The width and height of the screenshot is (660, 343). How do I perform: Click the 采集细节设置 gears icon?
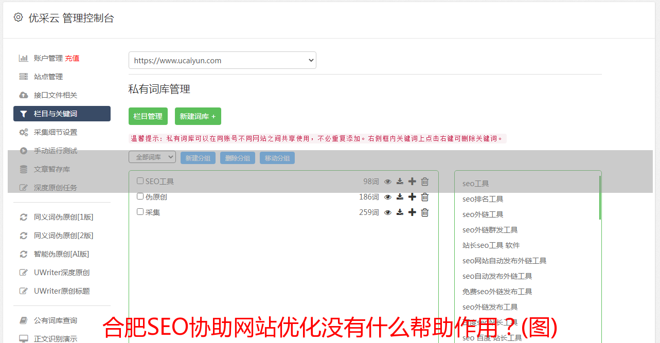click(x=23, y=132)
